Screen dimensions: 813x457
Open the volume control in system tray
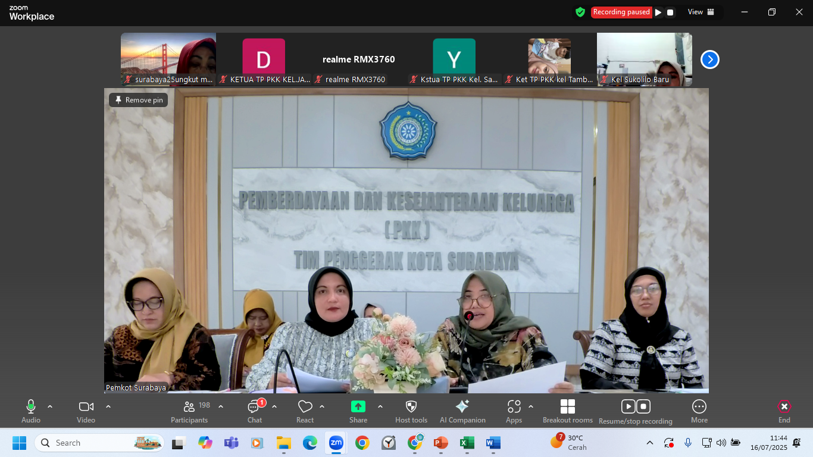pos(721,443)
